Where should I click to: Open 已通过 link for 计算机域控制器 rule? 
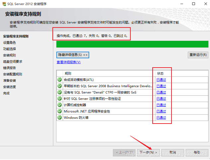(x=161, y=105)
